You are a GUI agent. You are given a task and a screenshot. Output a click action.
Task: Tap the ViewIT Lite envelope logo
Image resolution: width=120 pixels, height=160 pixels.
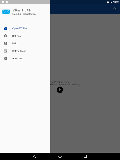coord(6,12)
